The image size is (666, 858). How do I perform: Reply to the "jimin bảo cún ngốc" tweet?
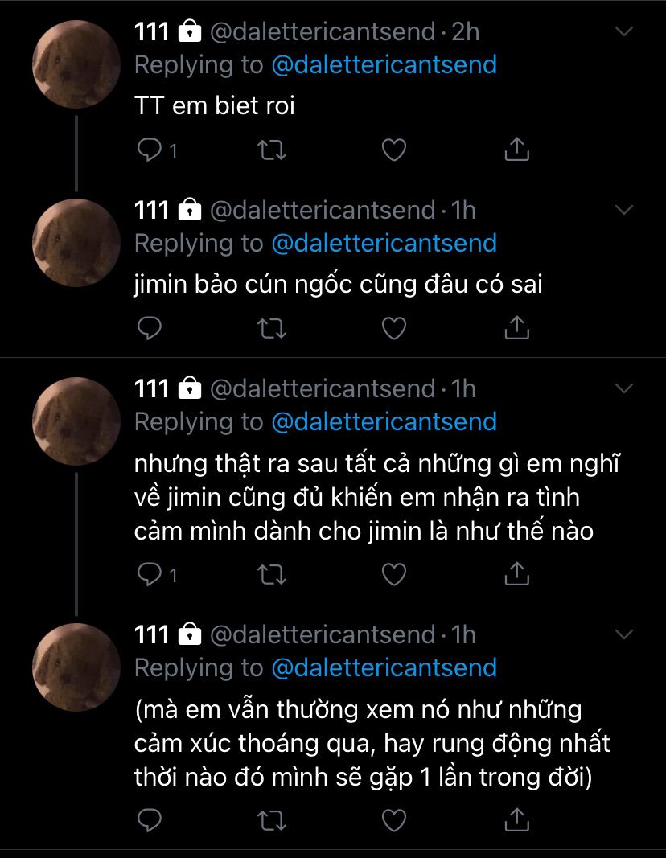tap(150, 327)
